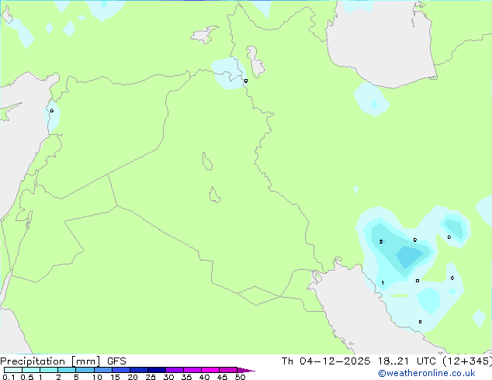Click the dark blue 25 mm legend swatch
Image resolution: width=492 pixels, height=380 pixels.
click(x=157, y=370)
